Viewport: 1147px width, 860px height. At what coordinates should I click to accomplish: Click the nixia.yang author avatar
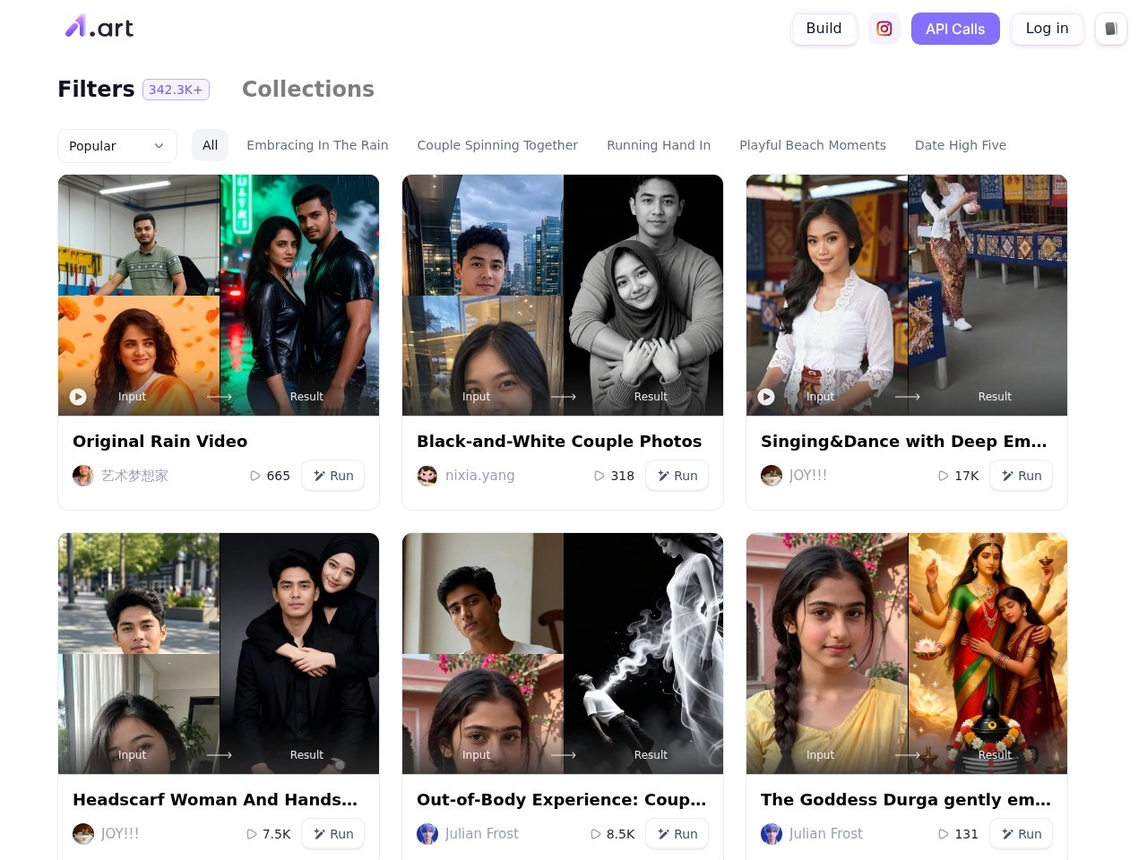click(427, 476)
